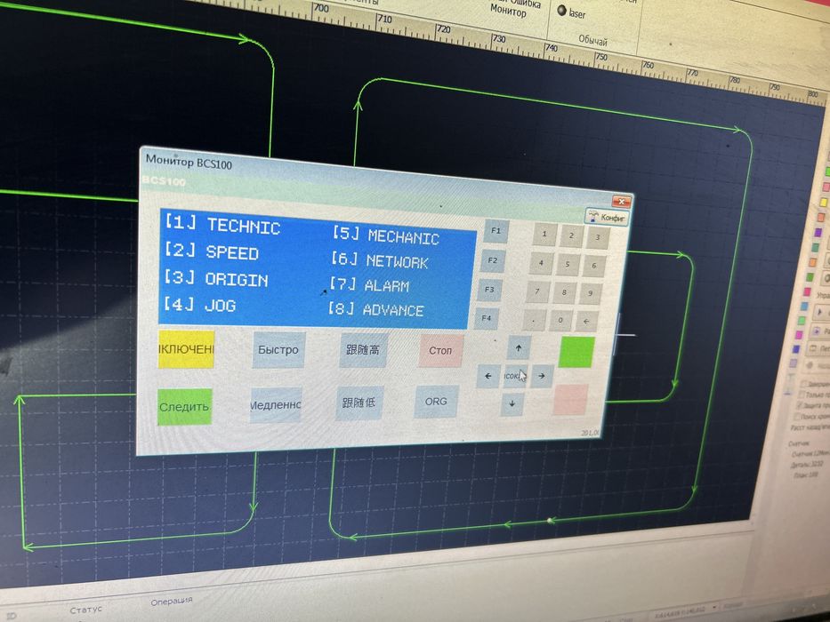Click keypad digit 8

click(x=564, y=292)
